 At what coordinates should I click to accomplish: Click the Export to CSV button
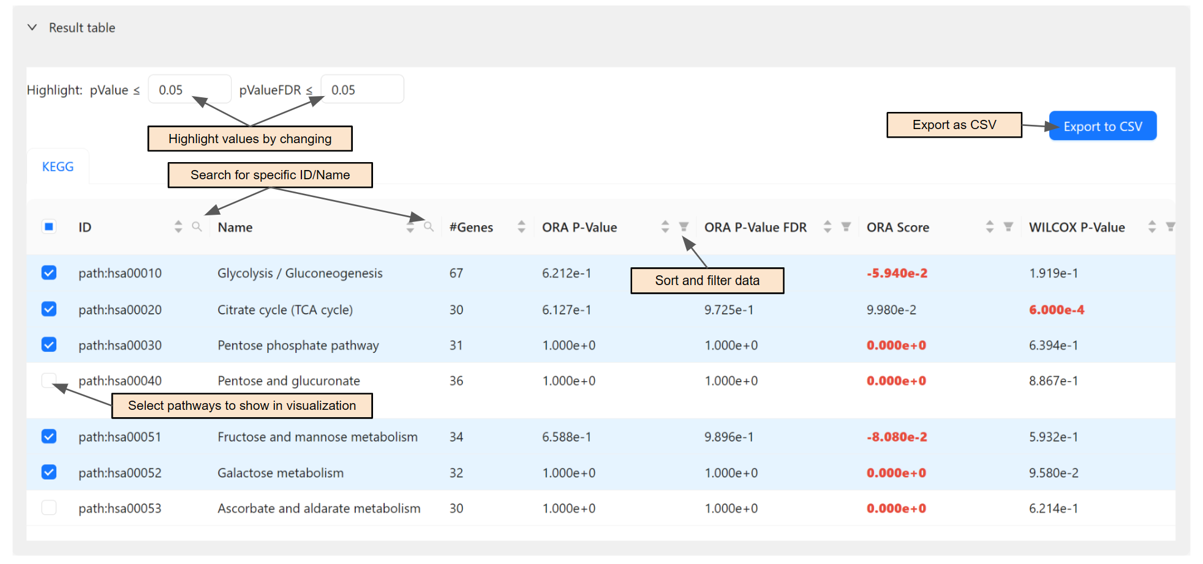click(1103, 126)
